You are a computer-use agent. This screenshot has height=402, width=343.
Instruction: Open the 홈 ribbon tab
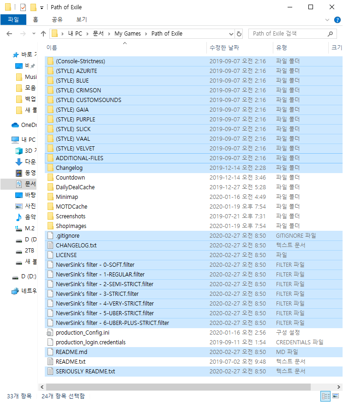pyautogui.click(x=36, y=19)
